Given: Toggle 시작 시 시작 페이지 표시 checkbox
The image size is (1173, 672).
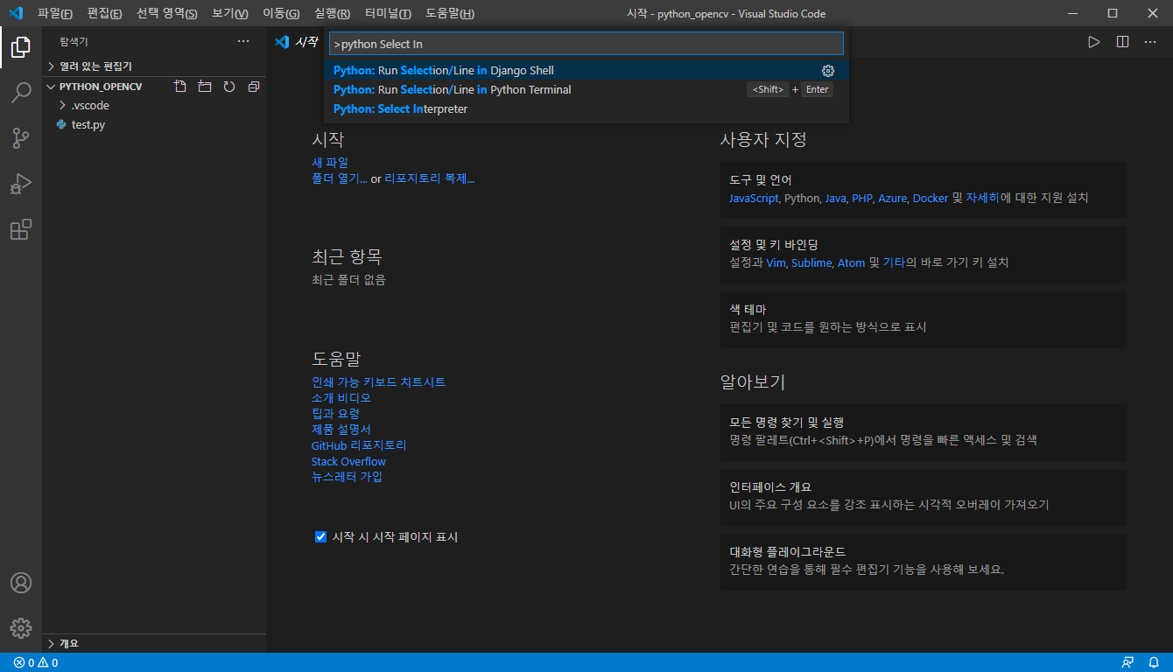Looking at the screenshot, I should 320,536.
